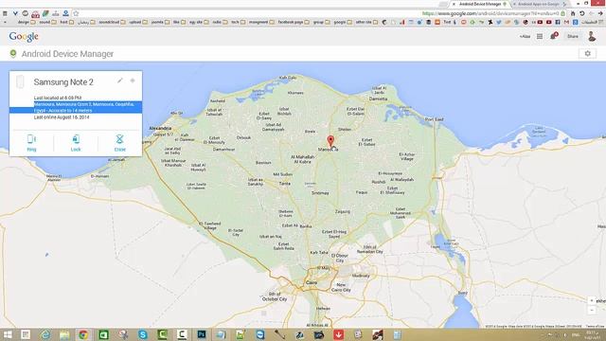
Task: Open the google bookmarks folder
Action: 343,23
